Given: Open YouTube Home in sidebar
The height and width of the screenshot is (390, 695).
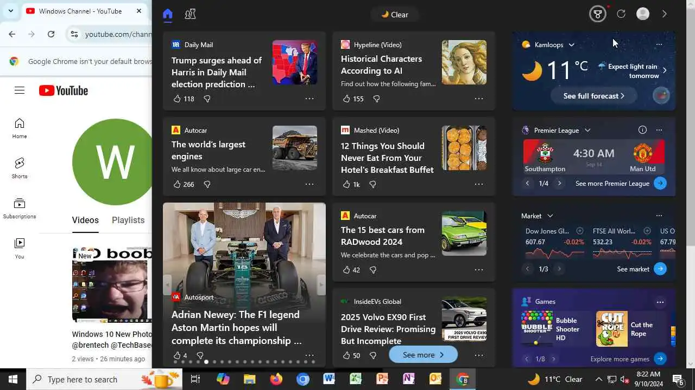Looking at the screenshot, I should [x=20, y=129].
